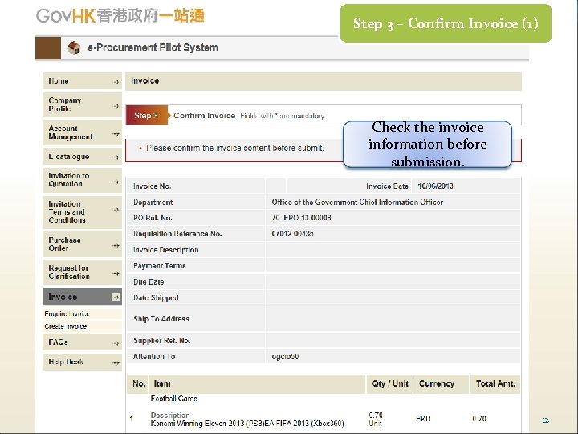Click the e-Procurement Pilot System logo icon
The height and width of the screenshot is (434, 578).
pos(74,48)
